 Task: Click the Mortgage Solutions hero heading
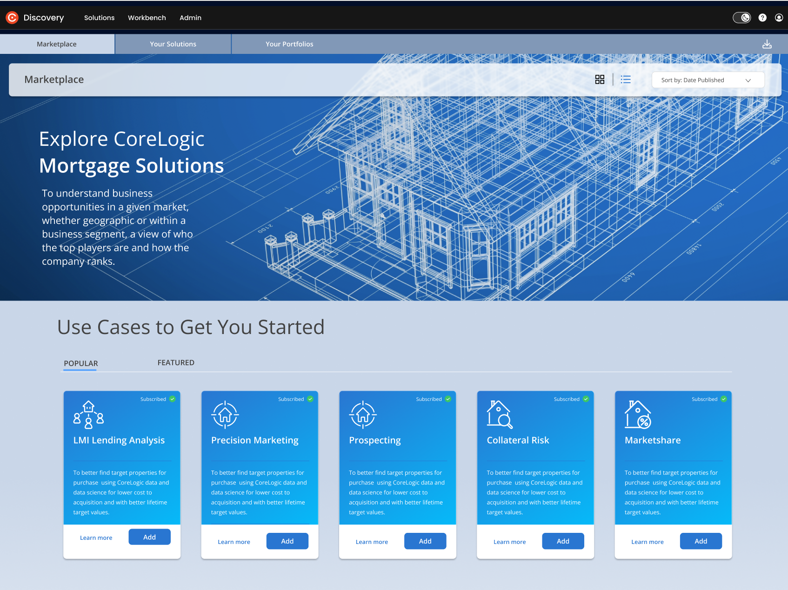click(132, 166)
